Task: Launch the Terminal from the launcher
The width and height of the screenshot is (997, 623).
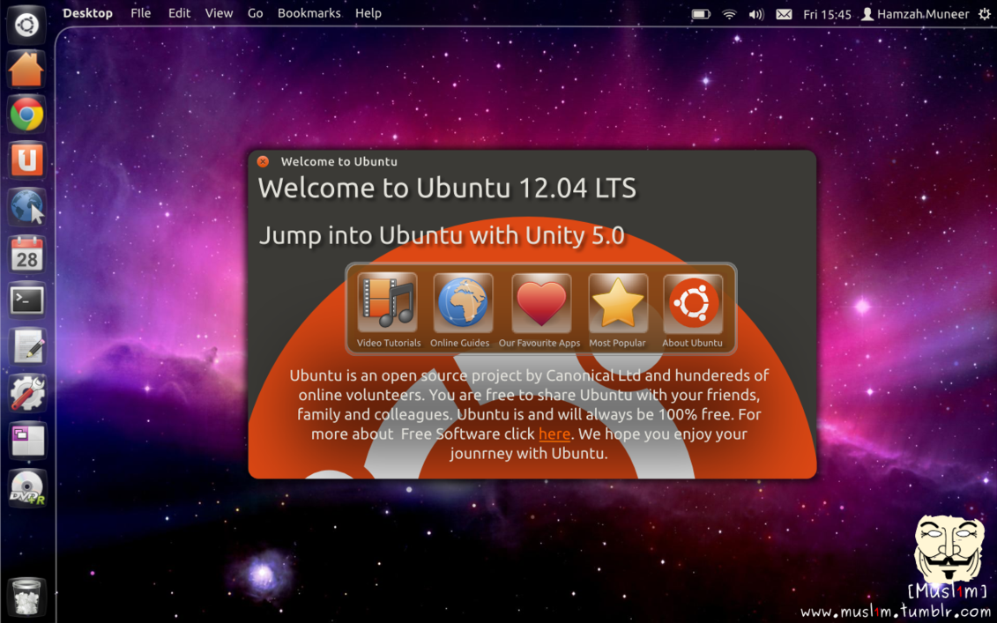Action: pos(26,300)
